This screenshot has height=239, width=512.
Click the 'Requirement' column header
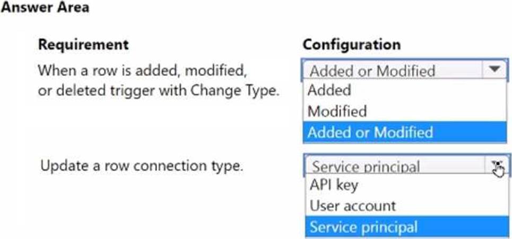[83, 45]
